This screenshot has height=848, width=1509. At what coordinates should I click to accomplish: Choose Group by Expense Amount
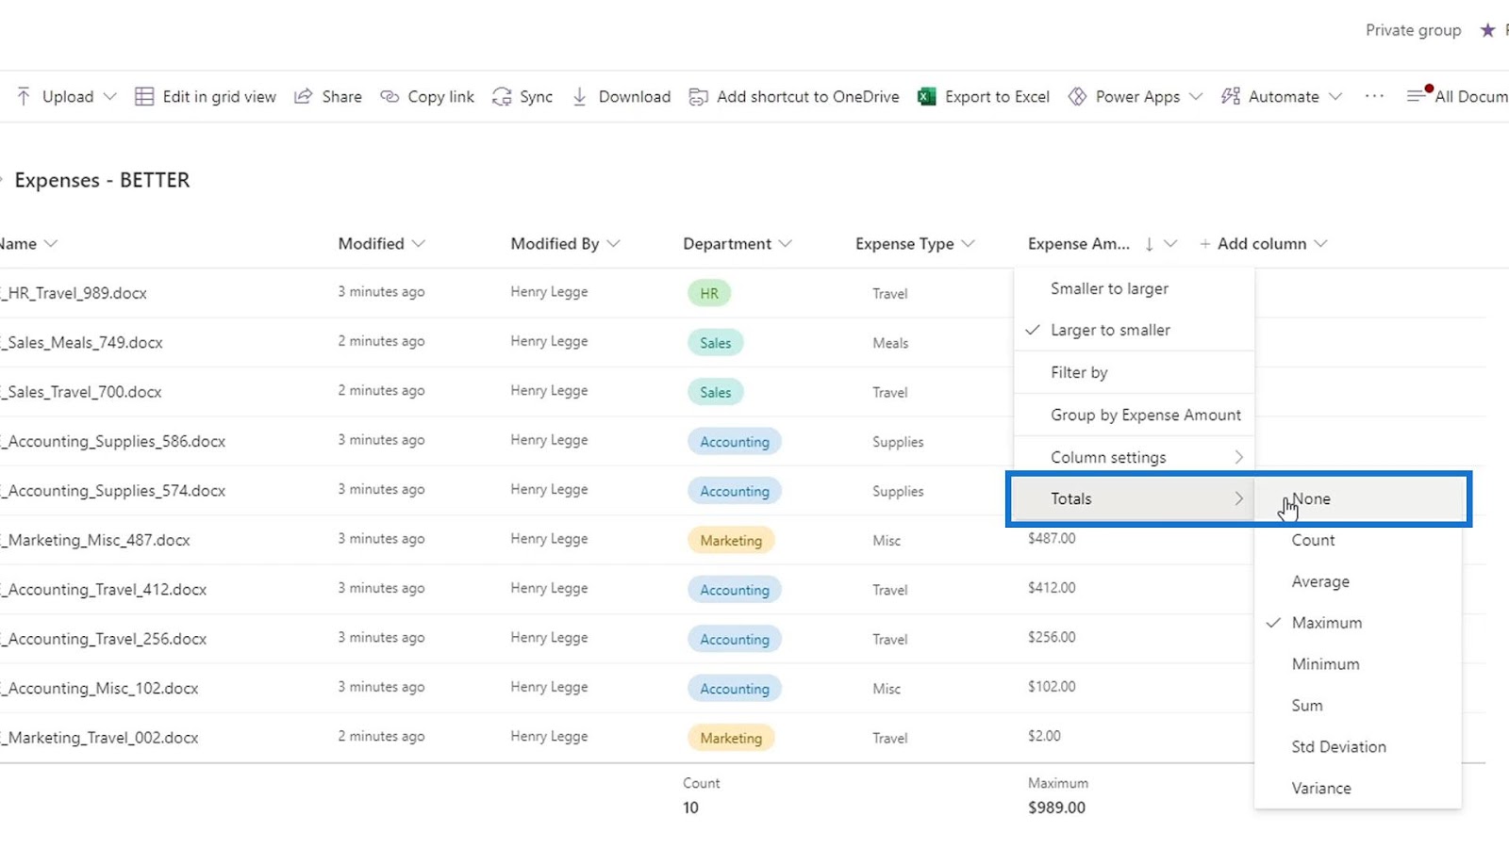[1134, 415]
